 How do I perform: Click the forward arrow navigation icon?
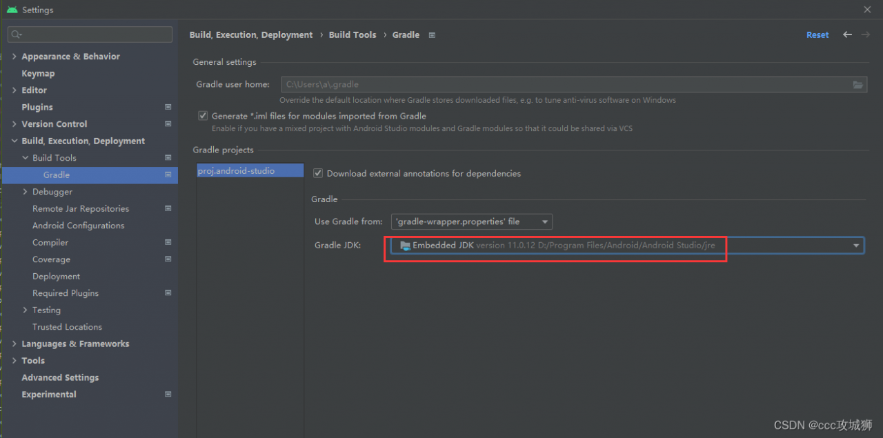pos(865,34)
